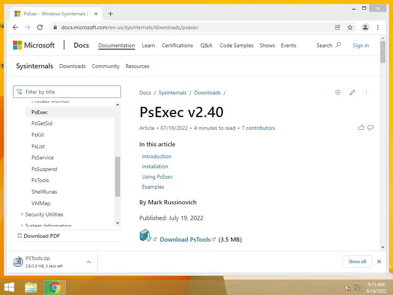Edit this article with pencil icon

pyautogui.click(x=352, y=93)
